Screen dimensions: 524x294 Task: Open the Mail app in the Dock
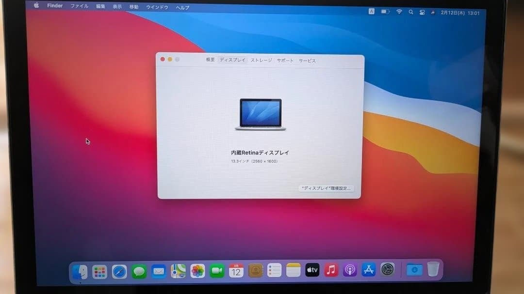[158, 271]
